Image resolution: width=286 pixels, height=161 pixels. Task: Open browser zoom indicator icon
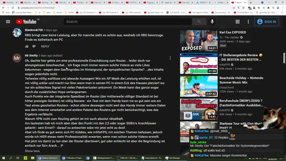pos(239,8)
